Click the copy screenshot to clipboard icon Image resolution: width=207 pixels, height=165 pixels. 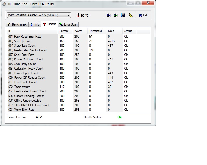[x=116, y=15]
